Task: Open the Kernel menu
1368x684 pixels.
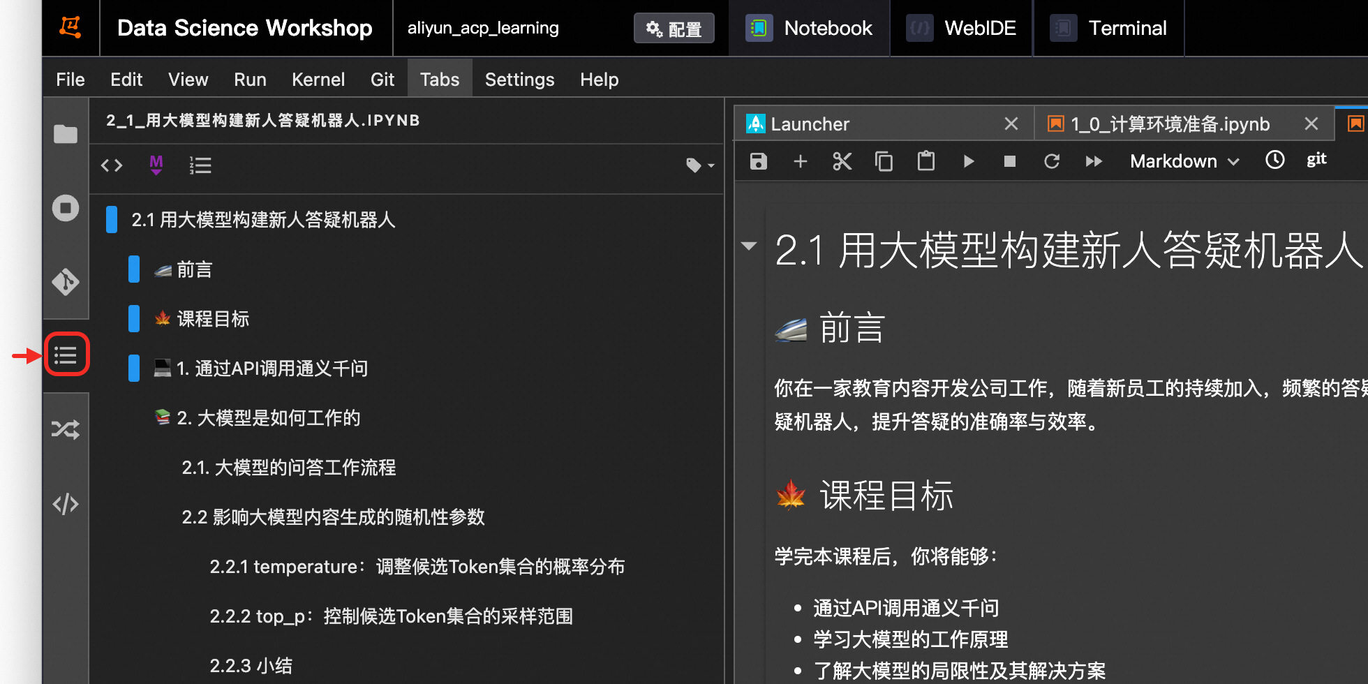Action: pyautogui.click(x=318, y=79)
